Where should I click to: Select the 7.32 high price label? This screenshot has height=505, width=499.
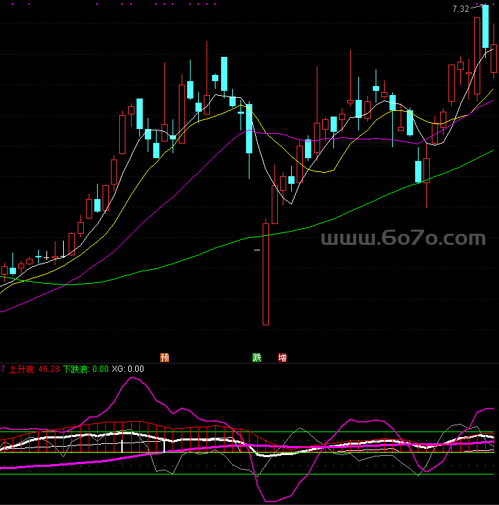pyautogui.click(x=461, y=9)
